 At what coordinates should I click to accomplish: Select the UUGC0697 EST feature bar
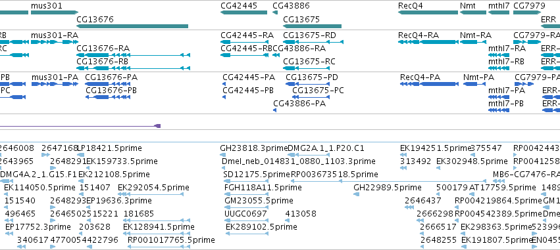coord(246,220)
